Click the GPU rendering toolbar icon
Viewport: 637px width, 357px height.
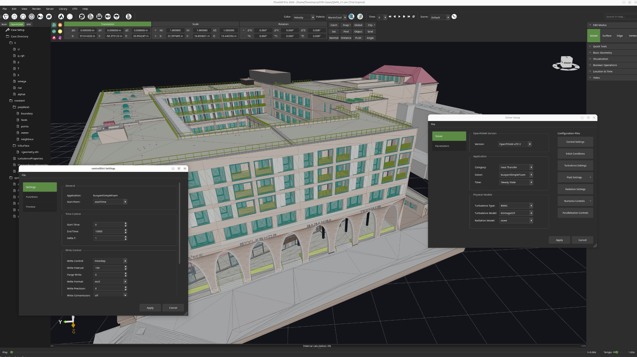pyautogui.click(x=108, y=17)
